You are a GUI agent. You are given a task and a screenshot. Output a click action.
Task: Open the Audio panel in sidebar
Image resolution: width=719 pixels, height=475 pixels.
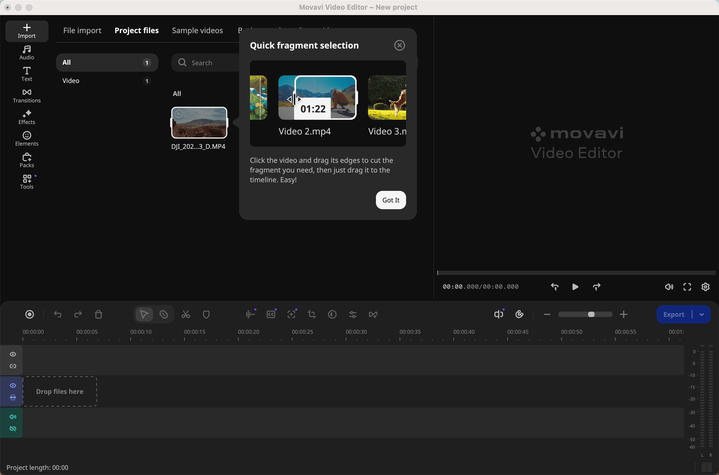(27, 53)
